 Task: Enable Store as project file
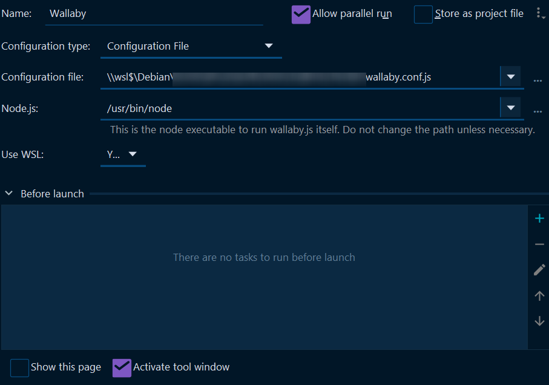(x=422, y=13)
